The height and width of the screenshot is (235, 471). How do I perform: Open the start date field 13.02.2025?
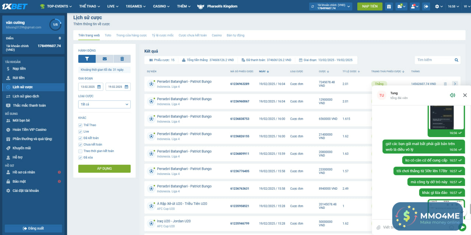pos(91,87)
